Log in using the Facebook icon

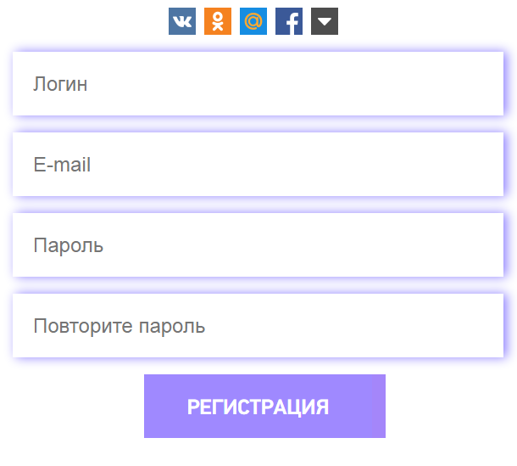[289, 21]
